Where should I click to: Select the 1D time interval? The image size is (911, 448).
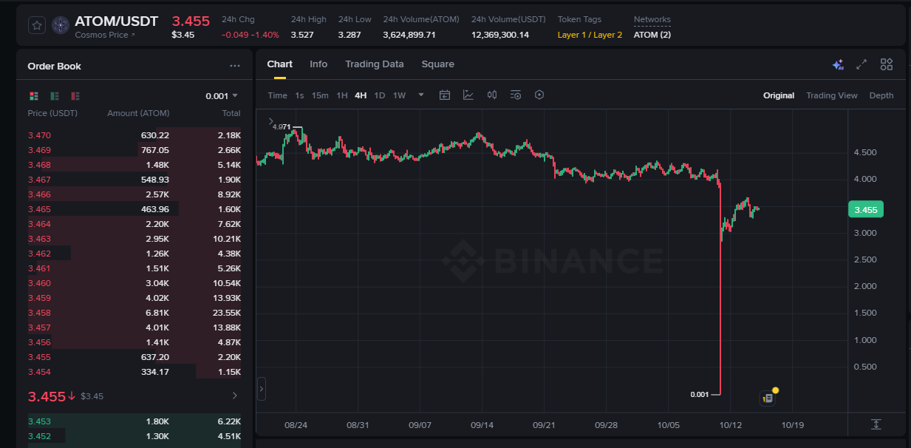coord(379,95)
